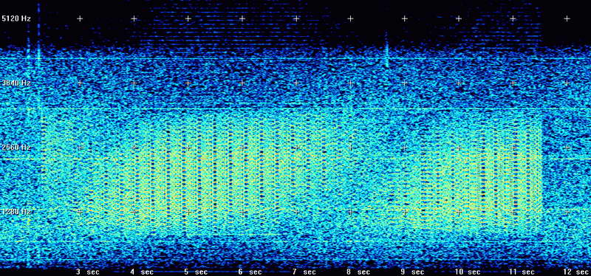591x276 pixels.
Task: Select the 6 sec time marker
Action: click(x=250, y=272)
